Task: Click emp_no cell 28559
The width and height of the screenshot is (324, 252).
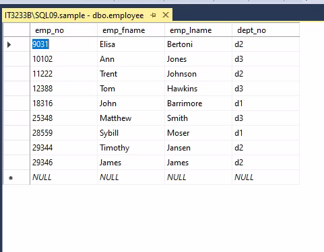Action: click(x=64, y=133)
